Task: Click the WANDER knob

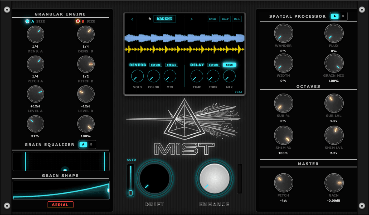Action: (x=284, y=33)
